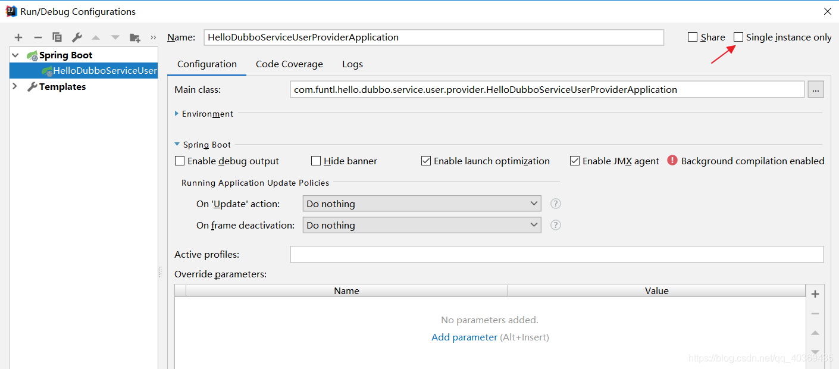
Task: Add an override parameter with plus
Action: click(815, 294)
